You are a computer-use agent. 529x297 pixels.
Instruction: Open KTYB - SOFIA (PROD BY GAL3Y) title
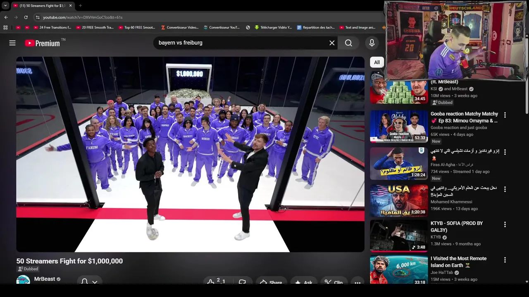click(x=457, y=227)
